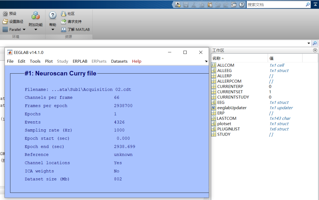Select the ALLEEG workspace variable
This screenshot has height=200, width=319.
(x=224, y=70)
